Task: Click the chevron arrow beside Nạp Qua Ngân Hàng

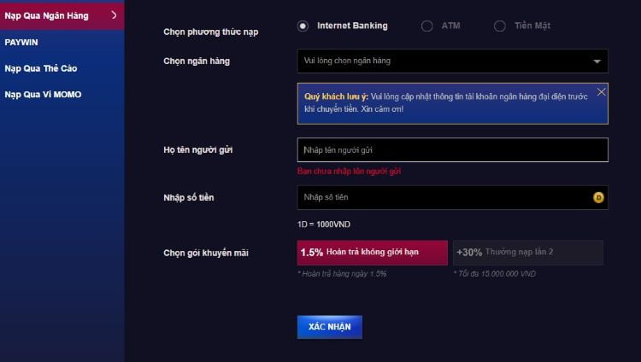Action: click(x=114, y=15)
